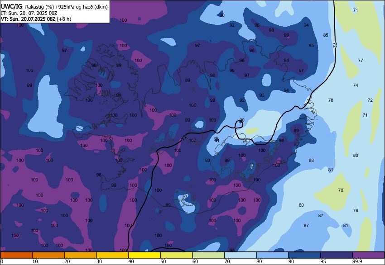Click the legend swatch between 0 and 10

click(x=16, y=255)
